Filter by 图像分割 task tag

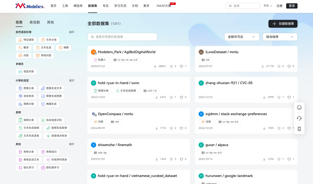pos(26,104)
